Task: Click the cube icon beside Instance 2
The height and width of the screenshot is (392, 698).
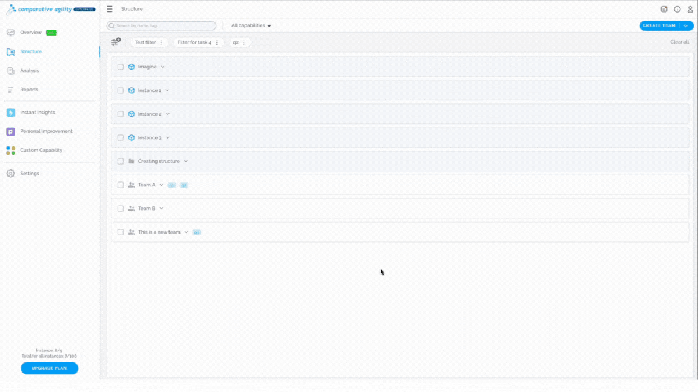Action: point(131,114)
